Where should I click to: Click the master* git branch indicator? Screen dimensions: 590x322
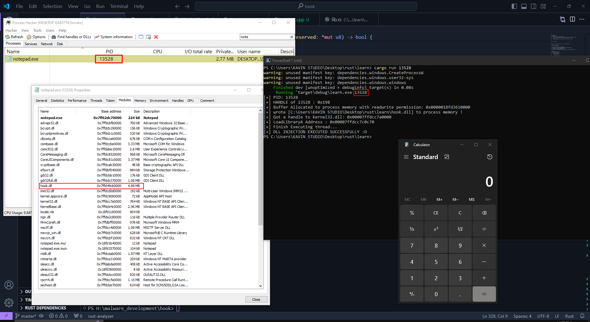pyautogui.click(x=26, y=316)
